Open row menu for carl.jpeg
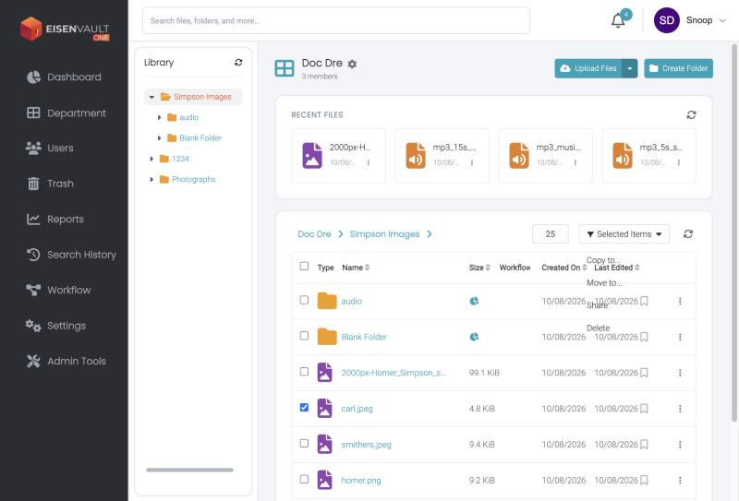Image resolution: width=739 pixels, height=501 pixels. click(x=680, y=409)
